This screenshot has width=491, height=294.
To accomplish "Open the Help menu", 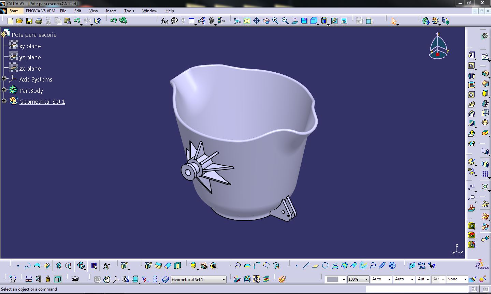I will [170, 11].
